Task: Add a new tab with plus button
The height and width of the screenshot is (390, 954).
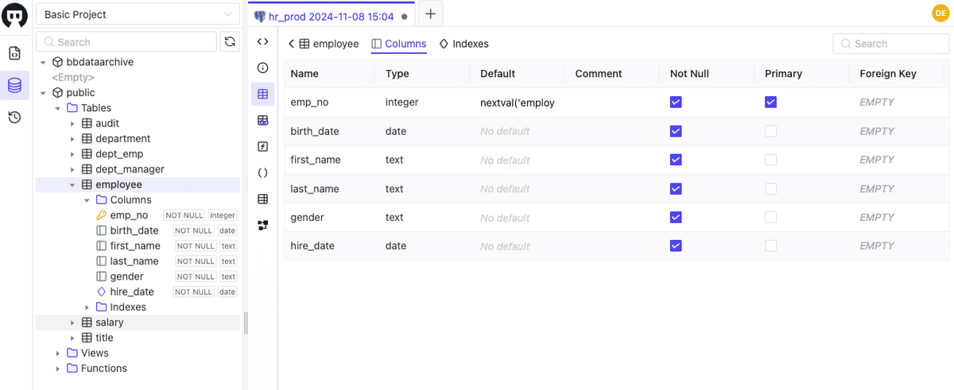Action: coord(430,14)
